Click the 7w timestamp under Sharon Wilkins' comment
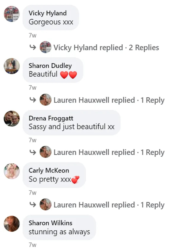Screen dimensions: 170x249 click(x=33, y=245)
